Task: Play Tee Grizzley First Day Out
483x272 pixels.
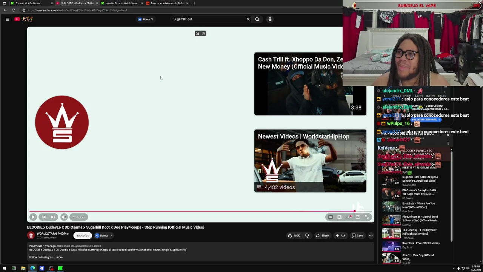Action: 411,233
